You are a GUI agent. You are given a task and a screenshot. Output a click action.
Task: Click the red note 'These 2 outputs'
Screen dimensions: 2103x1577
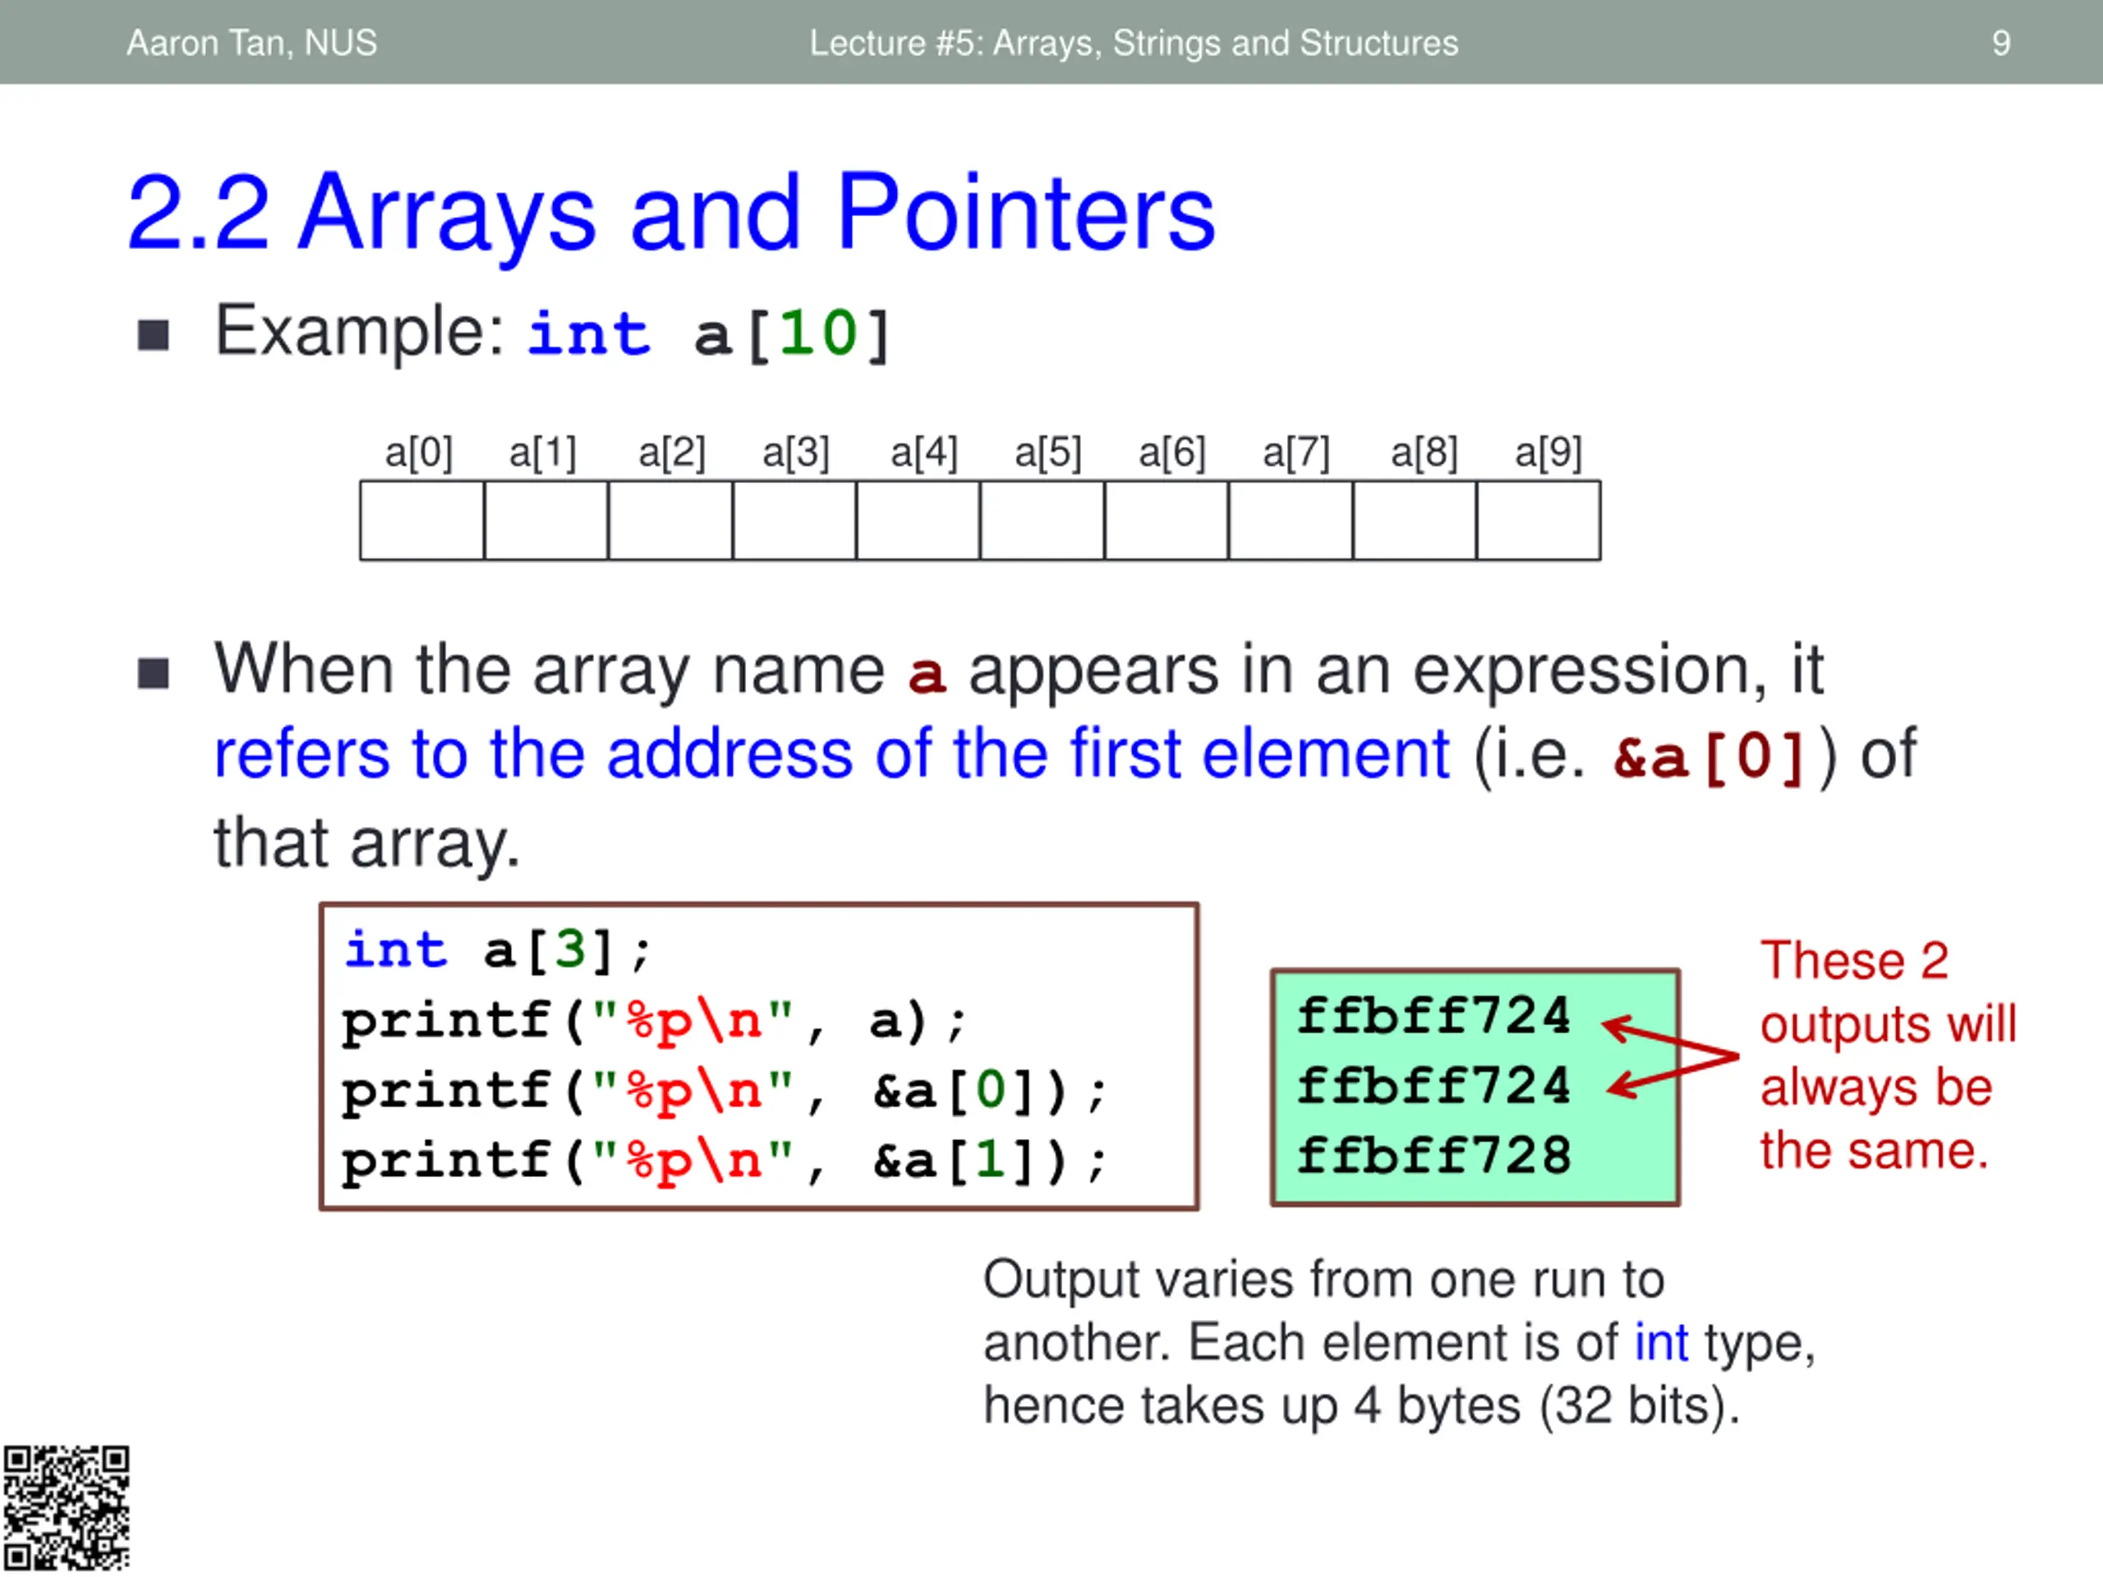[x=1888, y=1055]
